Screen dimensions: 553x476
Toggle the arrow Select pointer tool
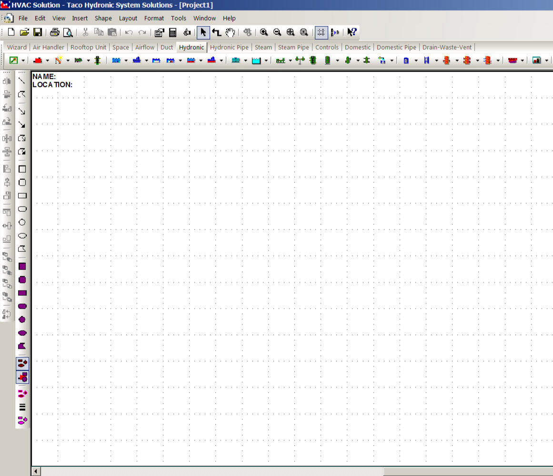[203, 32]
